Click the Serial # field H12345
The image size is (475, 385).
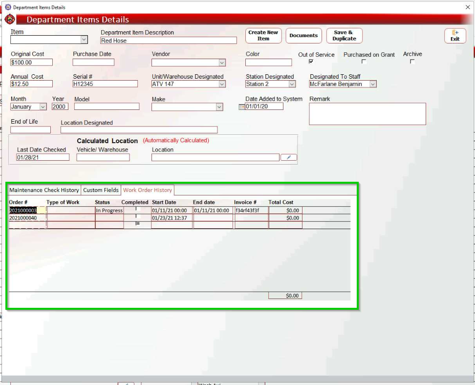coord(105,84)
